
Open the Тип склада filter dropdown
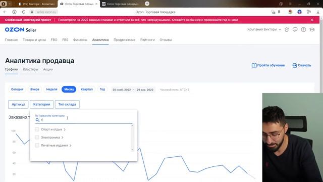tap(67, 105)
